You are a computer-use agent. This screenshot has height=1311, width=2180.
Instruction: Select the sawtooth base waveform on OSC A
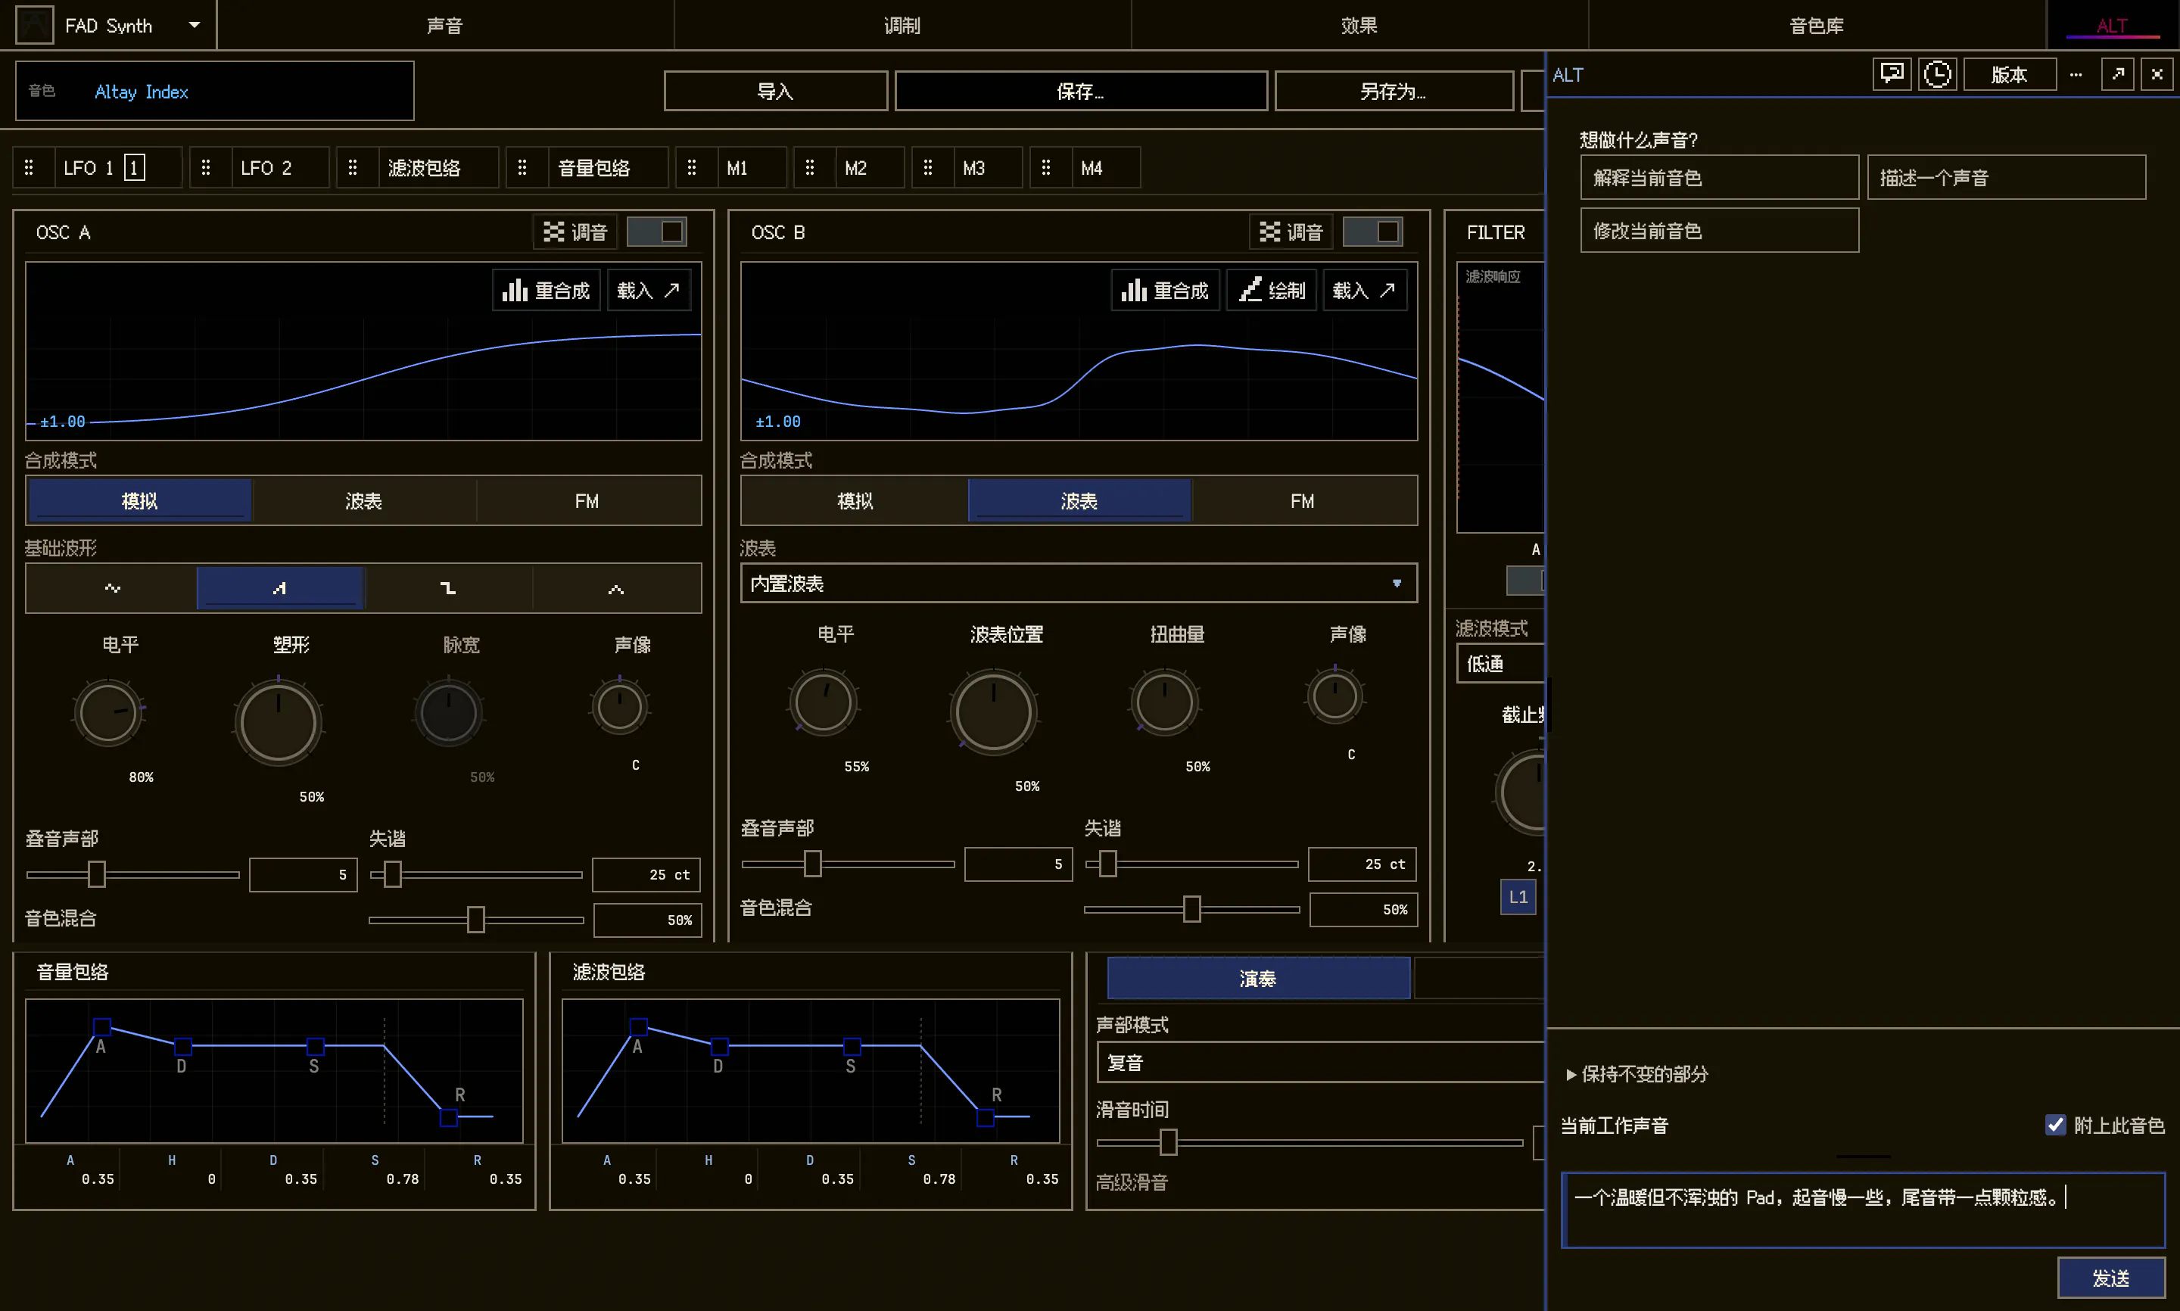[279, 588]
